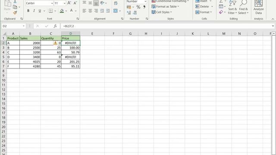Click the Price header cell

click(x=71, y=38)
